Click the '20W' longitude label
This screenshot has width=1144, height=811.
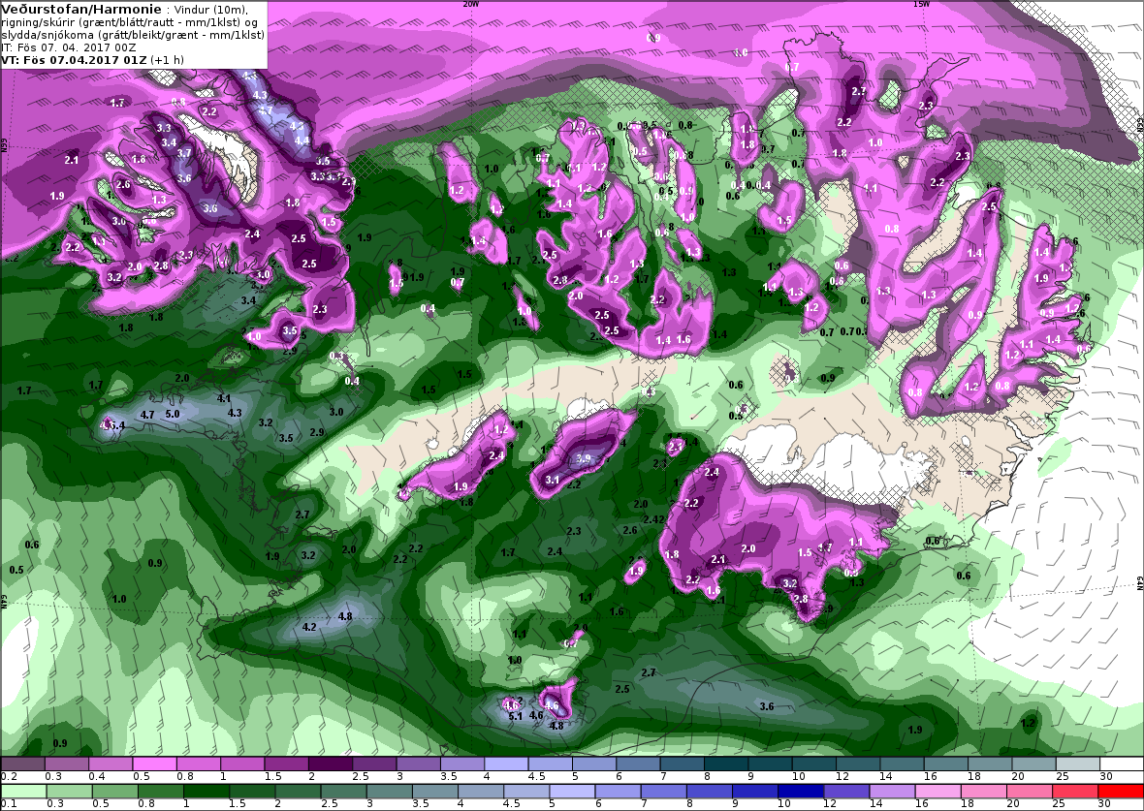pos(471,4)
